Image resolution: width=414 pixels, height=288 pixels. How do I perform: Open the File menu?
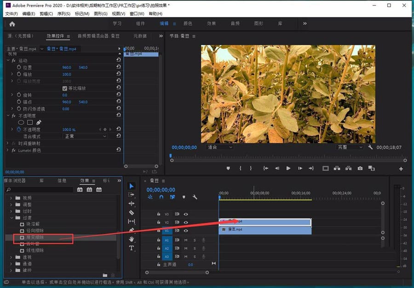point(11,13)
